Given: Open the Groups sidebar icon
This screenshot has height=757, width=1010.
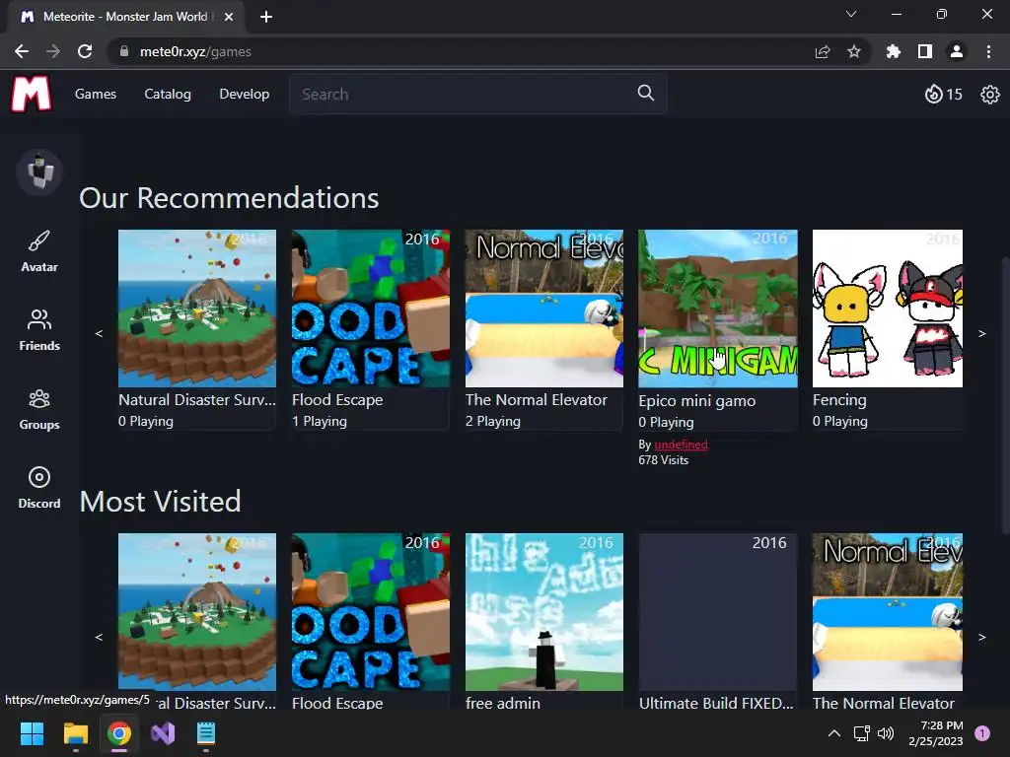Looking at the screenshot, I should coord(39,409).
